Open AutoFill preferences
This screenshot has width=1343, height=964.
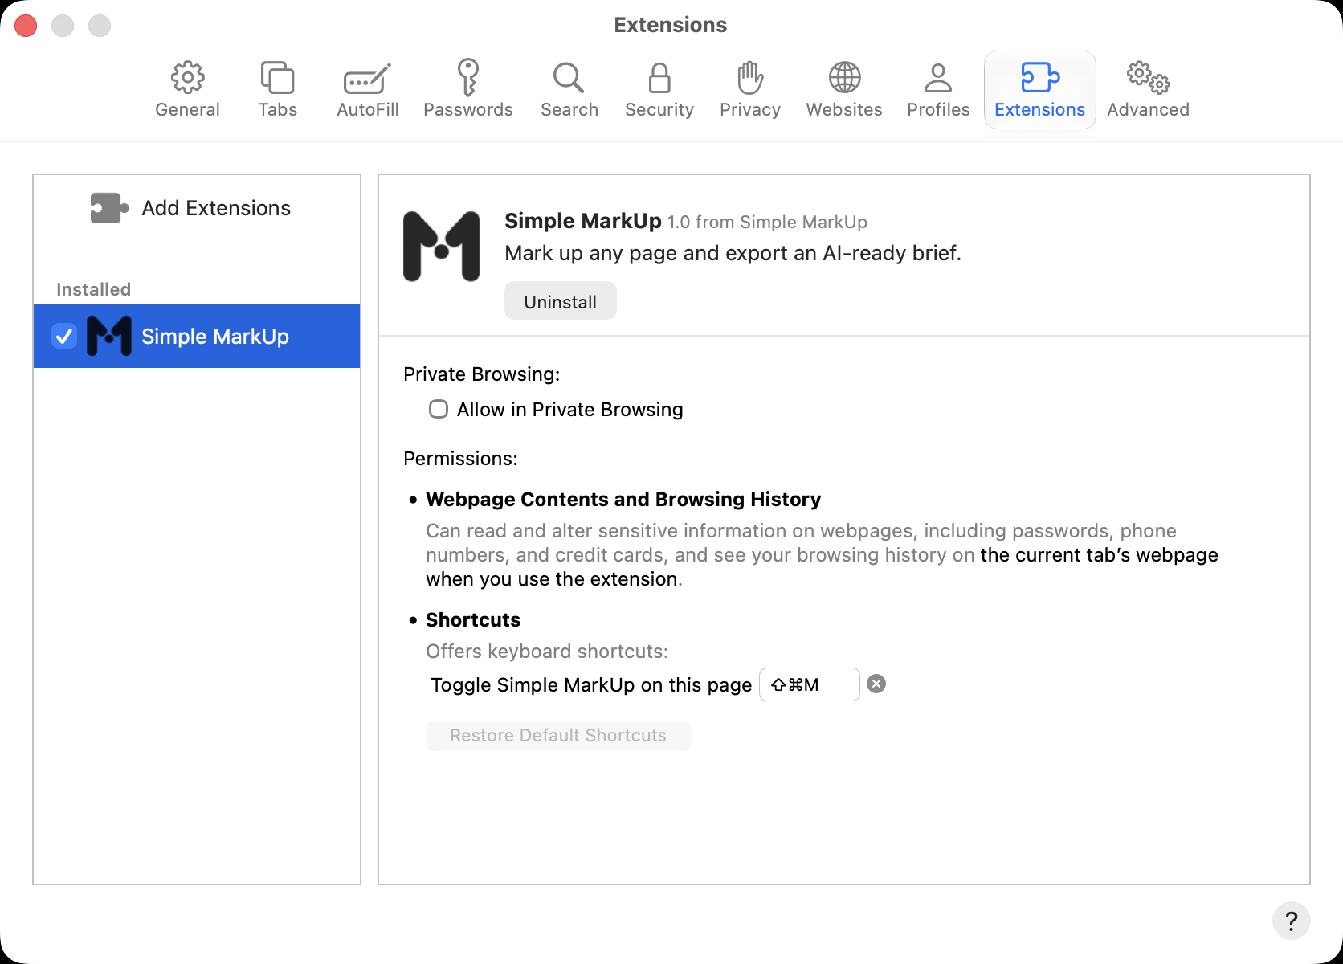tap(367, 90)
